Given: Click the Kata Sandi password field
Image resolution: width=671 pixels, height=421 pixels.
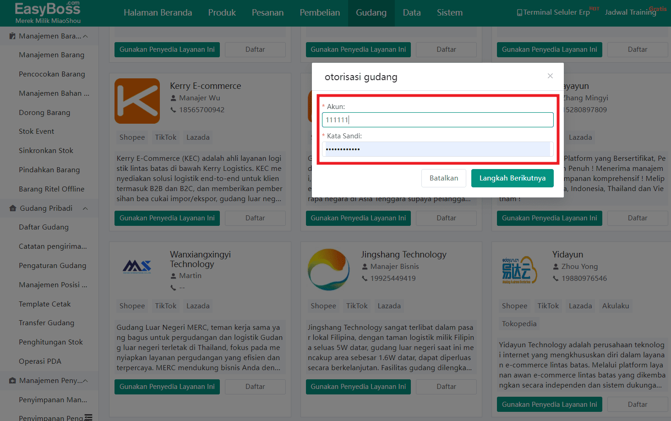Looking at the screenshot, I should (437, 149).
